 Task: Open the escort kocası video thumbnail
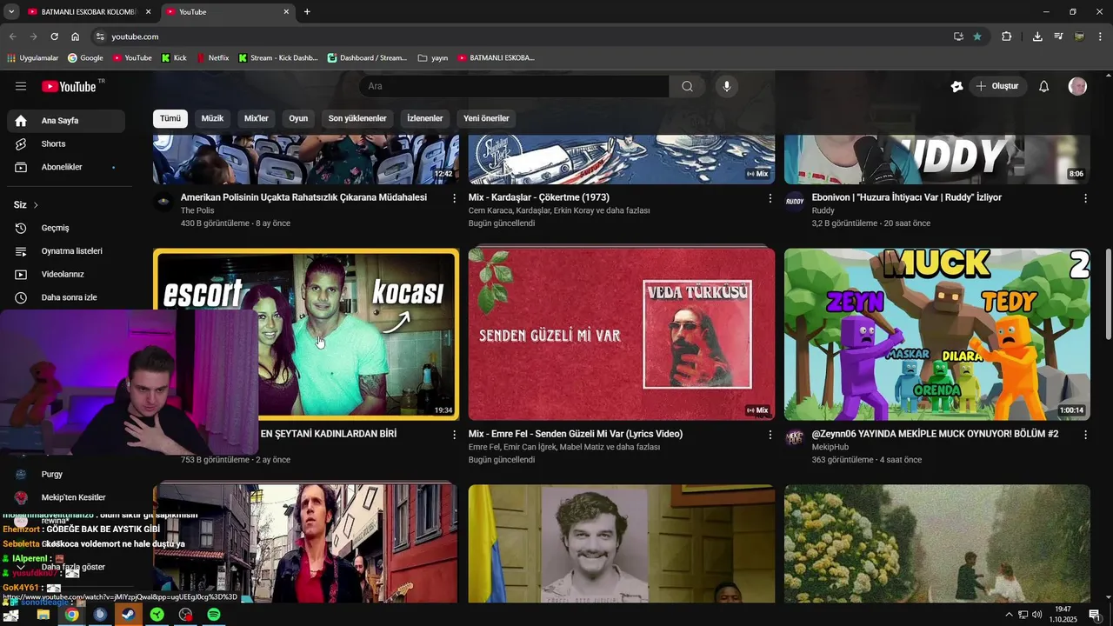(x=306, y=335)
